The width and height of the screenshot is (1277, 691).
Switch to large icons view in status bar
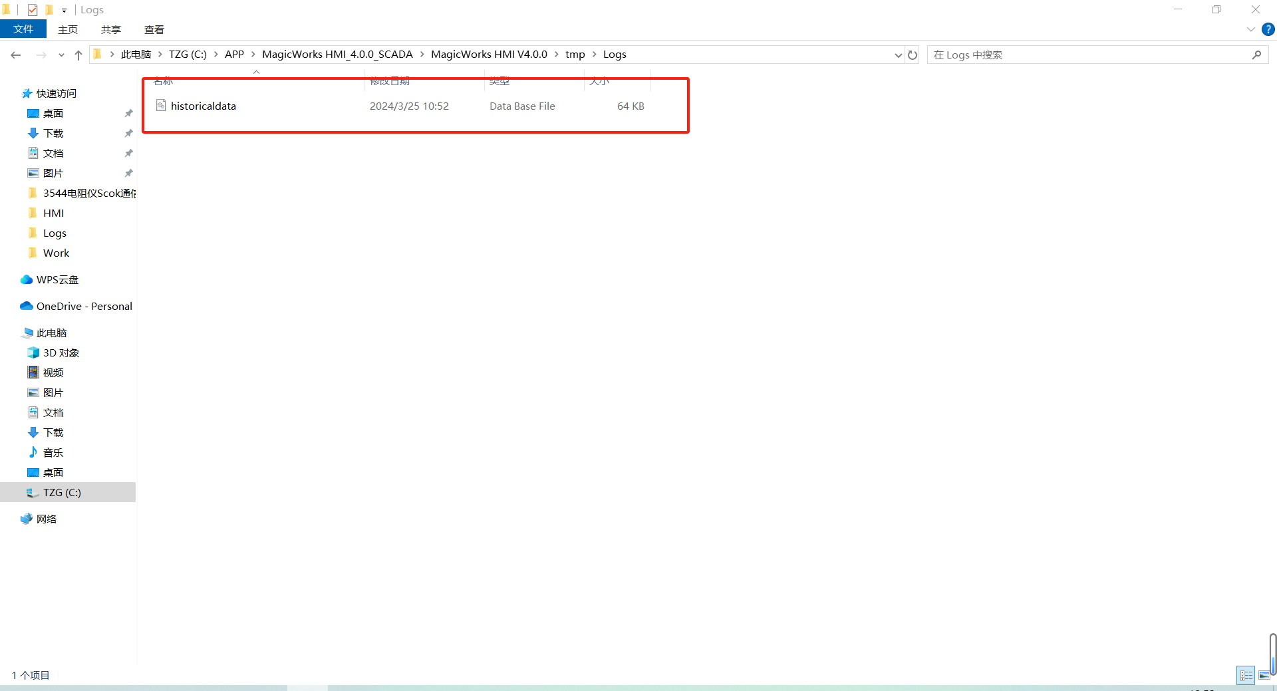coord(1263,676)
